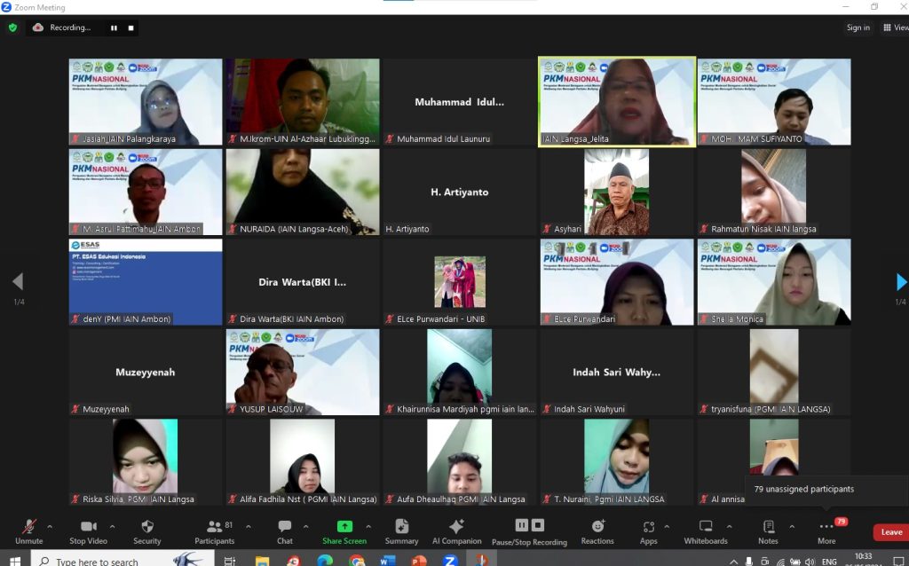Expand the video options arrow beside Stop Video

pyautogui.click(x=116, y=526)
